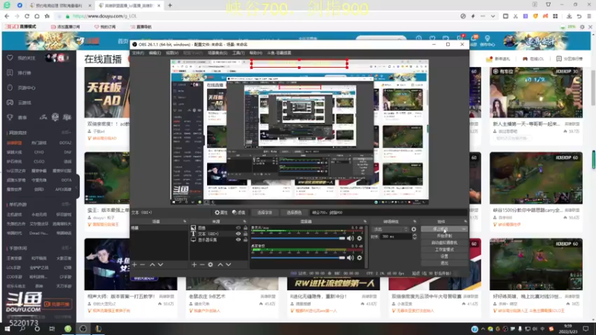596x335 pixels.
Task: Toggle visibility of the 文本 (GDI+) source
Action: 238,234
